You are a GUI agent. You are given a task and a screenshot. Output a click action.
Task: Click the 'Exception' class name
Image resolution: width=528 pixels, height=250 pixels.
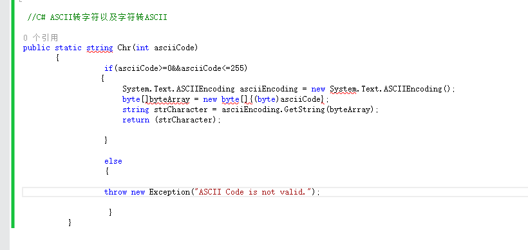(x=170, y=192)
